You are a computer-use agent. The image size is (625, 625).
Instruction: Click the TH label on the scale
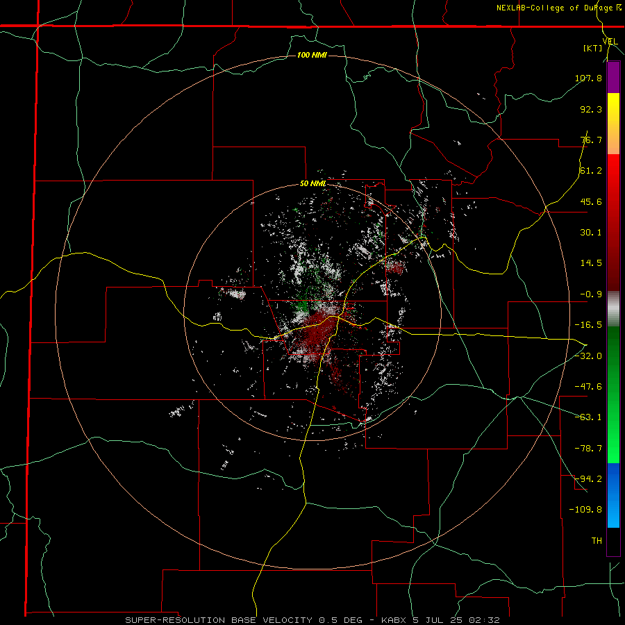pyautogui.click(x=597, y=541)
